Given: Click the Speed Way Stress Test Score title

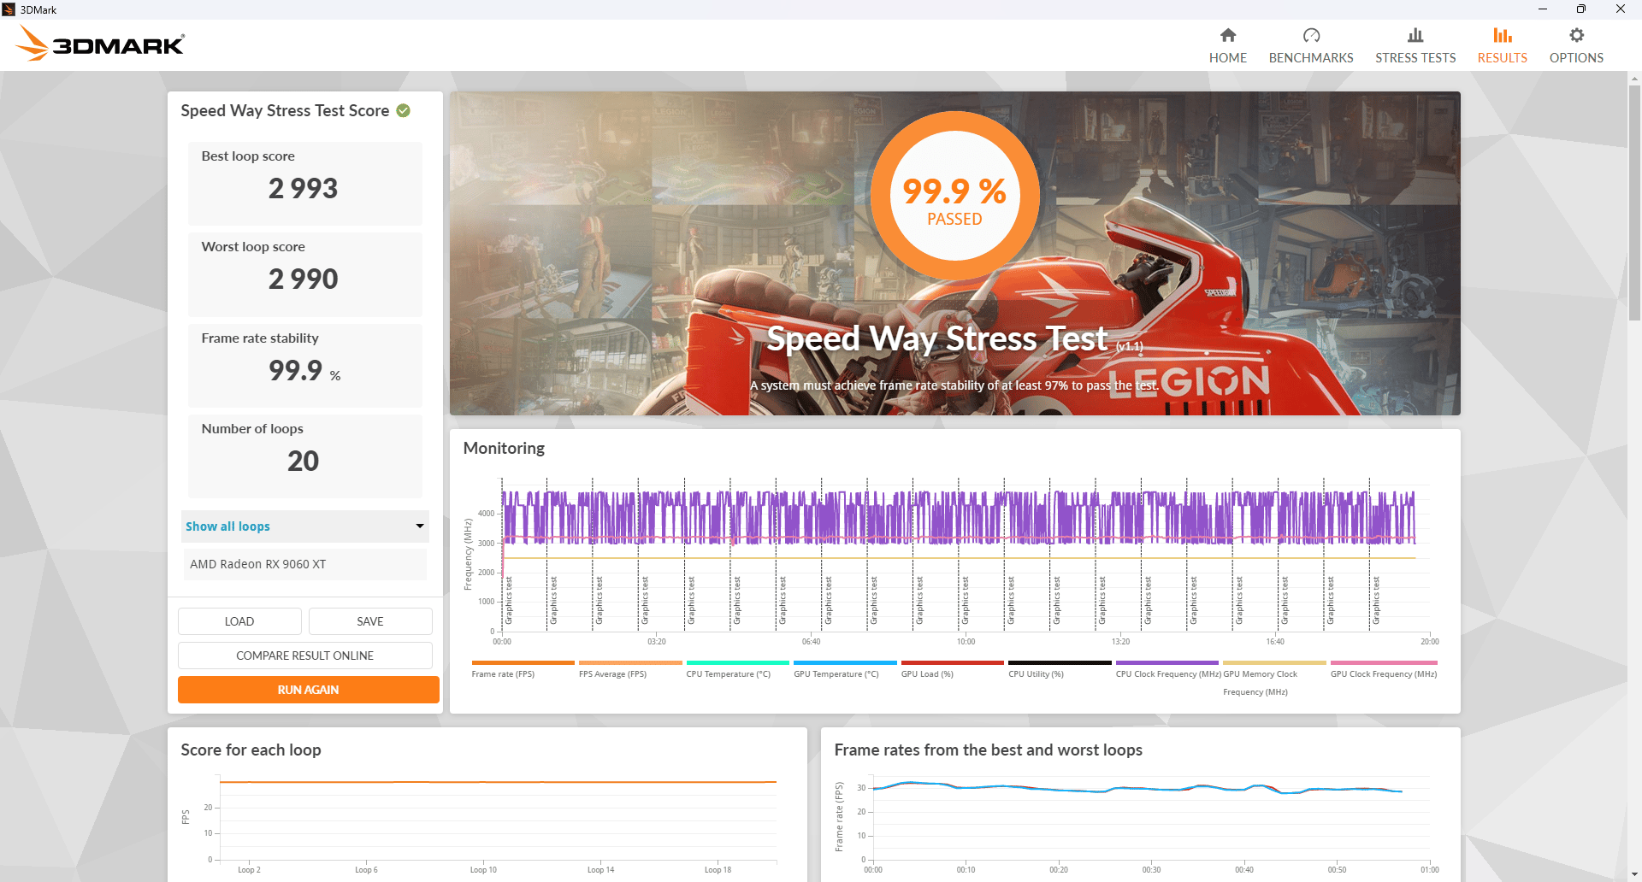Looking at the screenshot, I should point(285,111).
